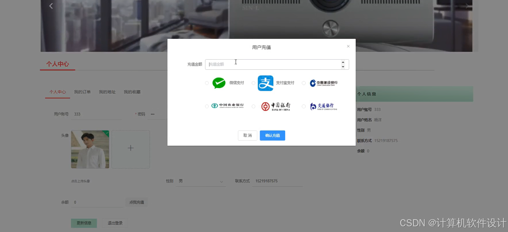Click the Bank of Communications logo
Image resolution: width=508 pixels, height=232 pixels.
click(323, 106)
